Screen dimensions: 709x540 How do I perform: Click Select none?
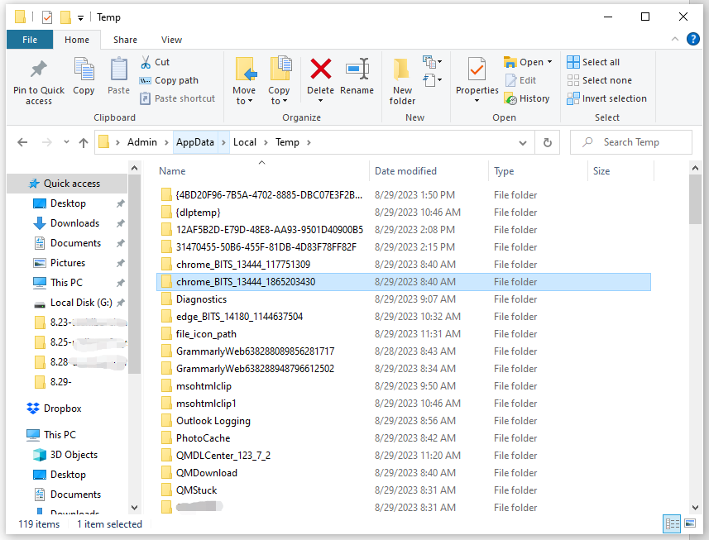tap(600, 80)
